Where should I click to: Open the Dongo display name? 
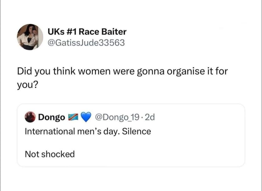(52, 118)
